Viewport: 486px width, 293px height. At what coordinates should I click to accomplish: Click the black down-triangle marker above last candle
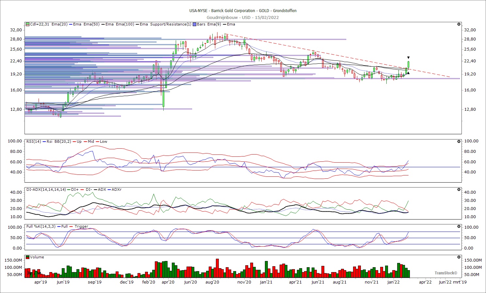point(408,58)
